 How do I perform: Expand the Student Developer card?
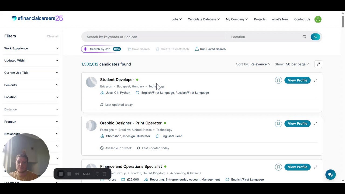[315, 80]
